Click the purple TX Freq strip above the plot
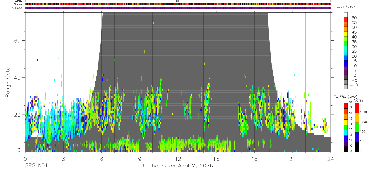Viewport: 372px width, 172px height. coord(178,8)
